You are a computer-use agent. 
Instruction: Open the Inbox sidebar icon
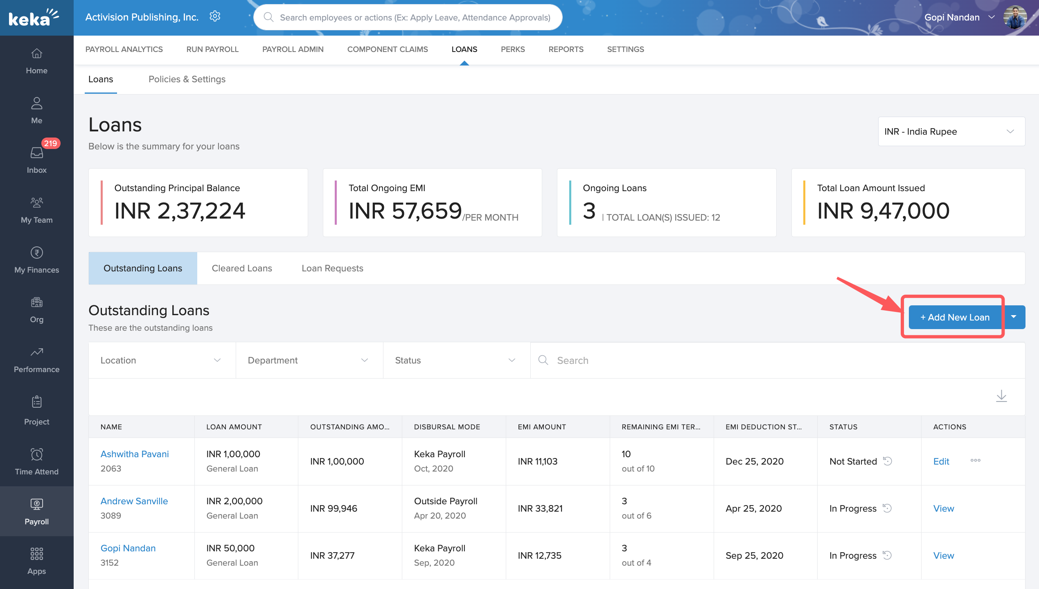pyautogui.click(x=36, y=153)
